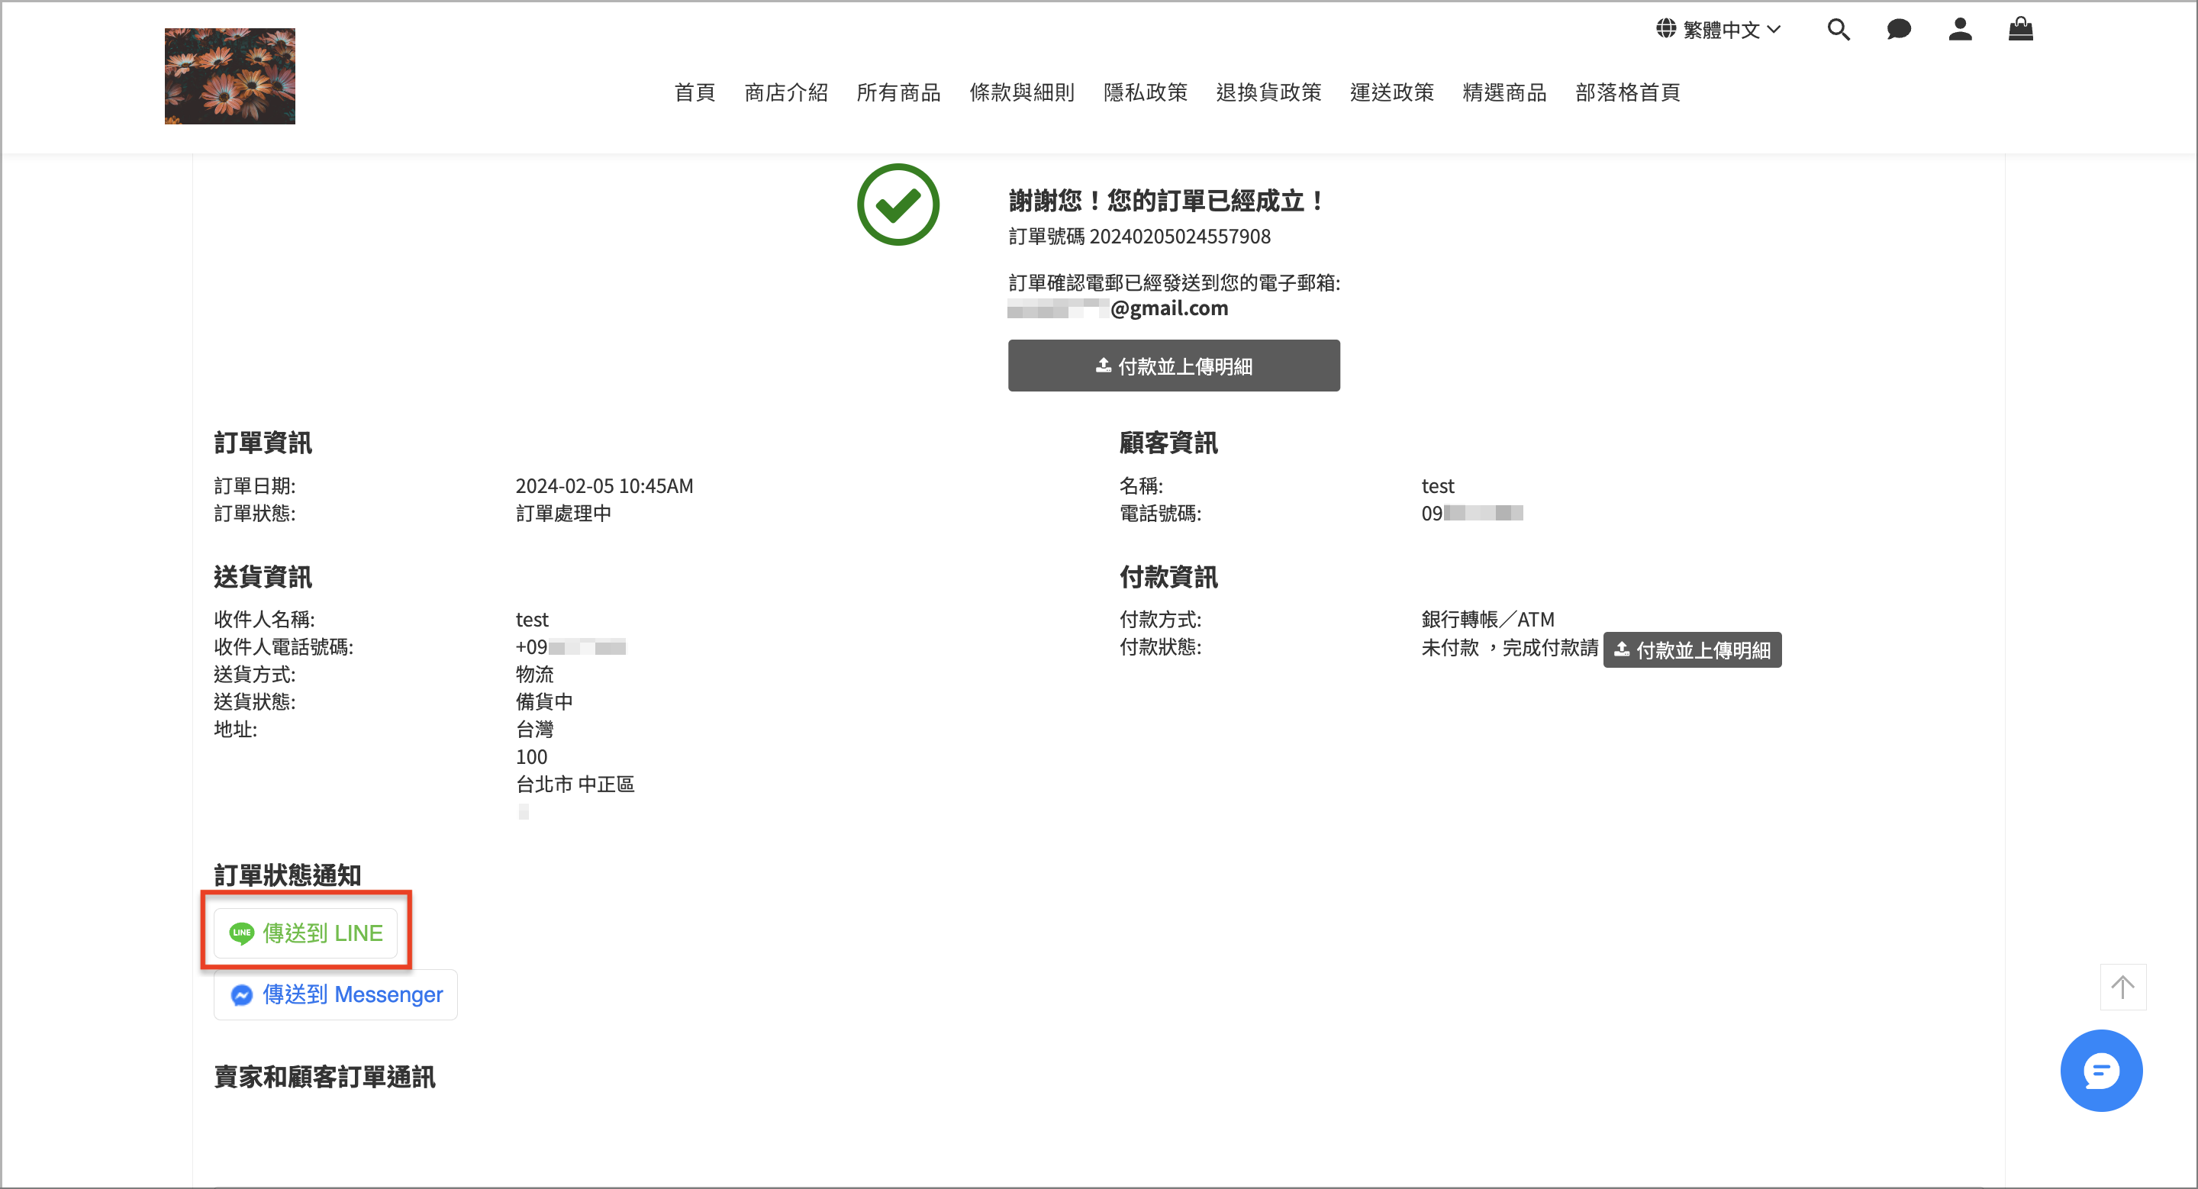Open the chat bubble icon in header
Image resolution: width=2198 pixels, height=1189 pixels.
pyautogui.click(x=1899, y=30)
